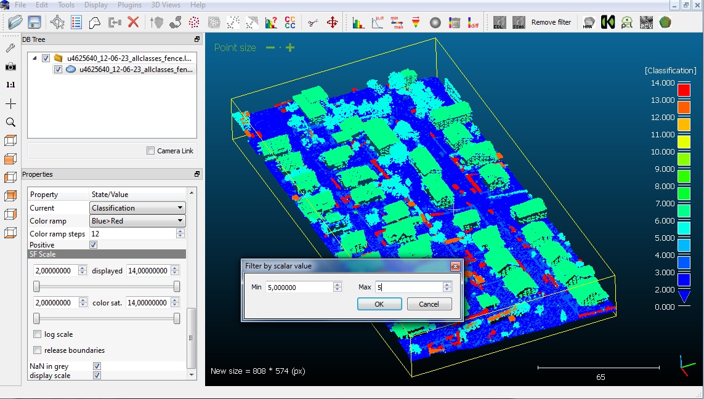Screen dimensions: 704x399
Task: Click the magnifier zoom icon in sidebar
Action: point(10,123)
